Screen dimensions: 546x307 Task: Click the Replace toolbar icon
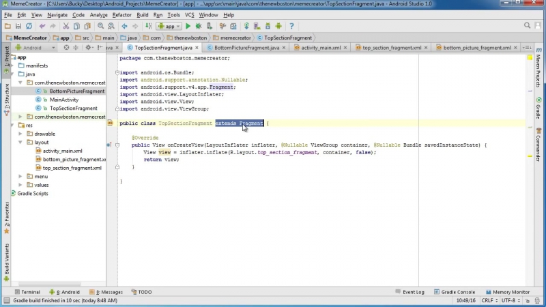click(x=111, y=26)
